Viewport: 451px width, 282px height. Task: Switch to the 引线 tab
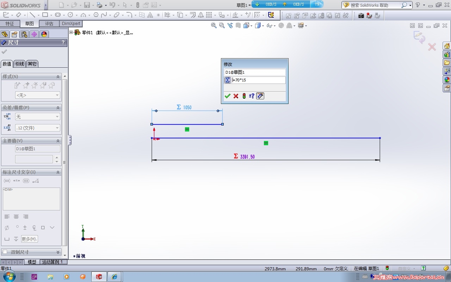pyautogui.click(x=20, y=64)
